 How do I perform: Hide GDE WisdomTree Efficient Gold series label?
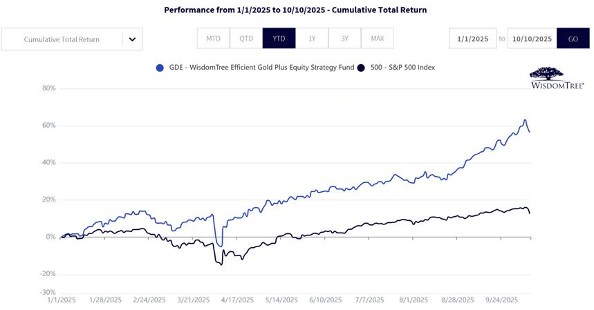(261, 68)
